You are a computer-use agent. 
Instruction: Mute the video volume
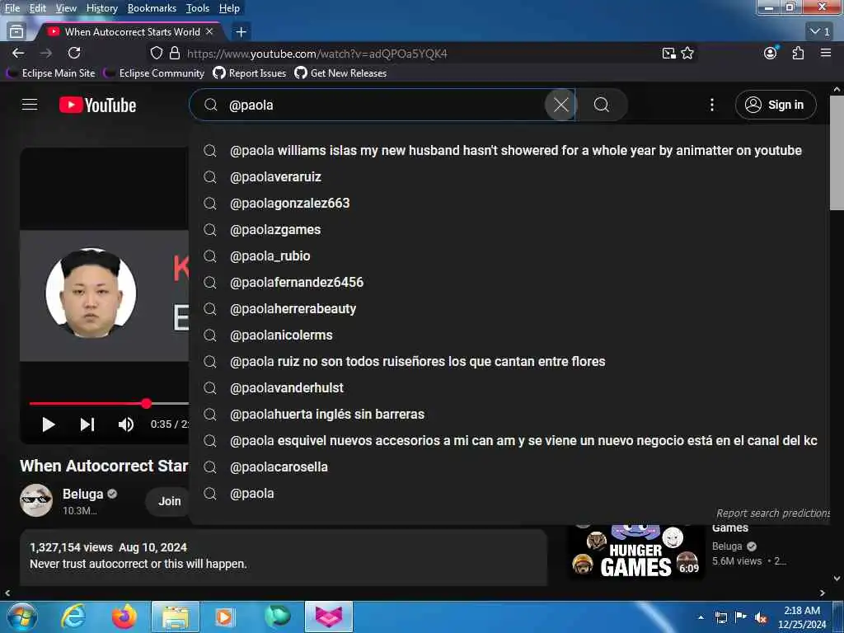[x=126, y=424]
